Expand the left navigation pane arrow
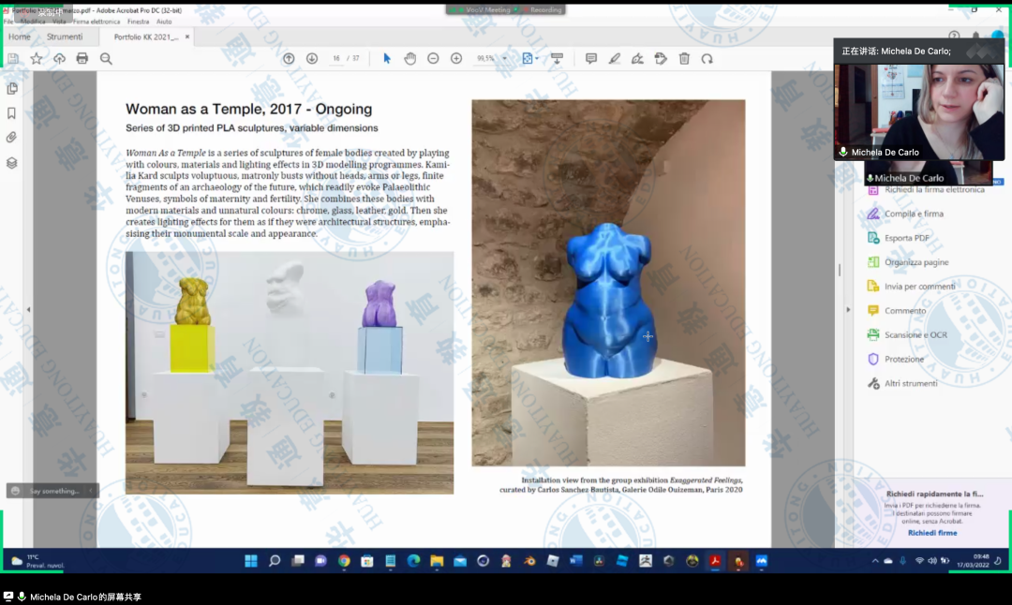This screenshot has height=605, width=1012. (28, 310)
